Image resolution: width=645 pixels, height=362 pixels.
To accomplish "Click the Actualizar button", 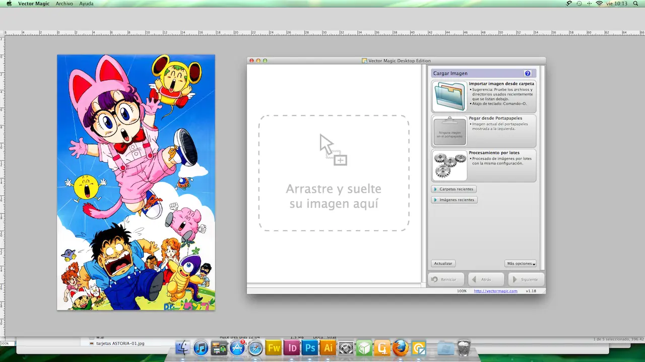I will click(443, 263).
